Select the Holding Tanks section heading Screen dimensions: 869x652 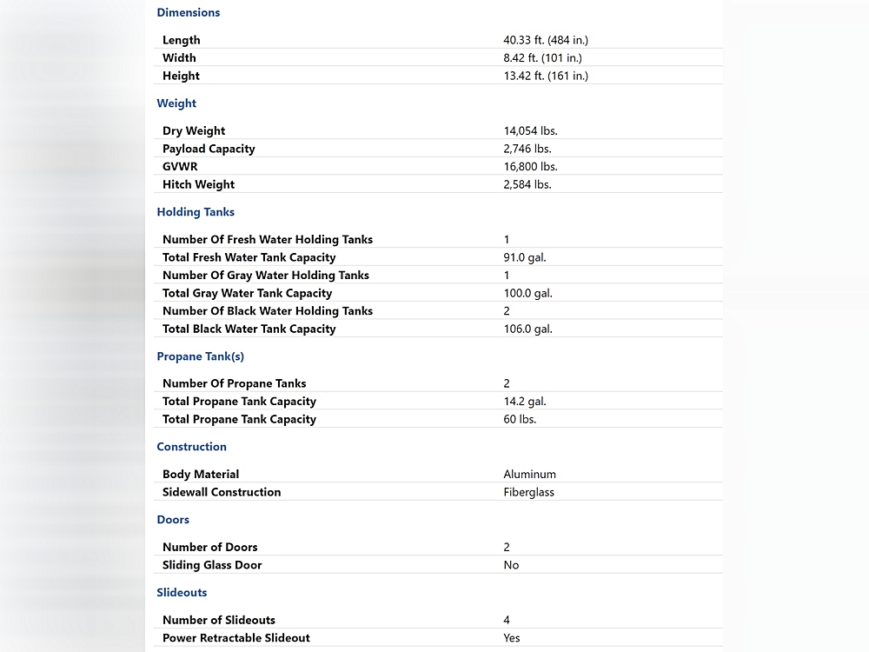(196, 212)
